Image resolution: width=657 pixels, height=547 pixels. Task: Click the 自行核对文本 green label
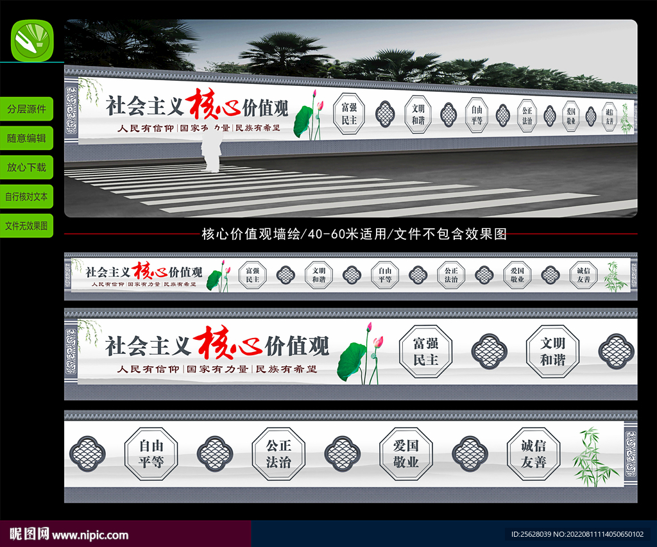click(x=27, y=197)
